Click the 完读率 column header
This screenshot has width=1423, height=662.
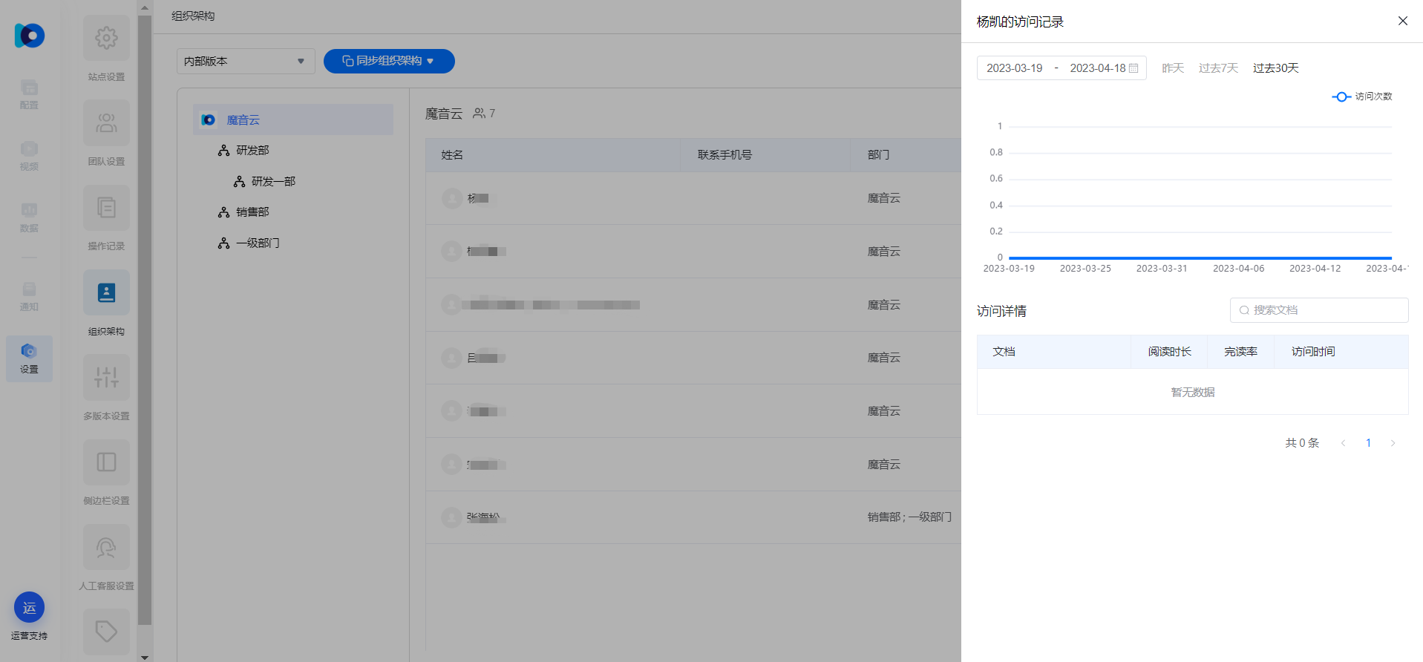point(1240,352)
